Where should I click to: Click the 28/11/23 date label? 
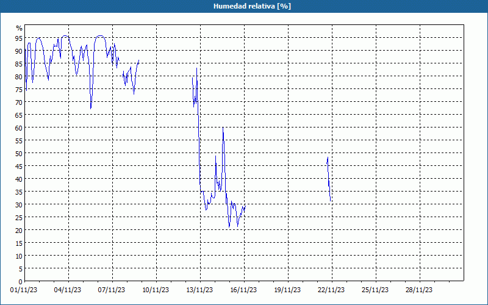click(x=419, y=290)
